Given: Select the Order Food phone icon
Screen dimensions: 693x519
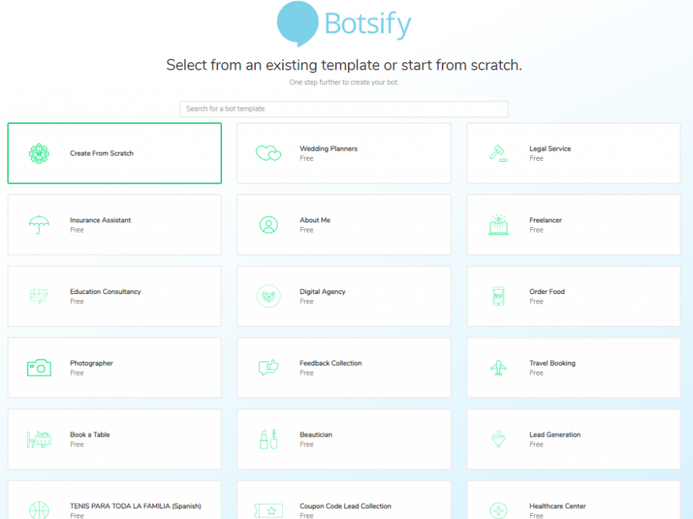Looking at the screenshot, I should [498, 296].
